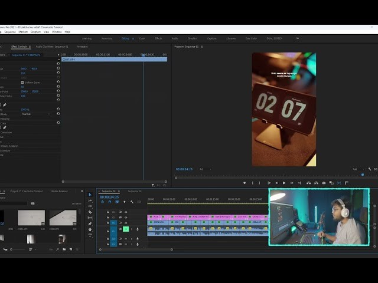Select the Hand tool
378x283 pixels.
(x=90, y=229)
